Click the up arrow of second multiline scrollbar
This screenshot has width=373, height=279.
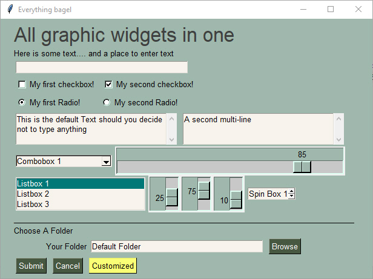[338, 119]
